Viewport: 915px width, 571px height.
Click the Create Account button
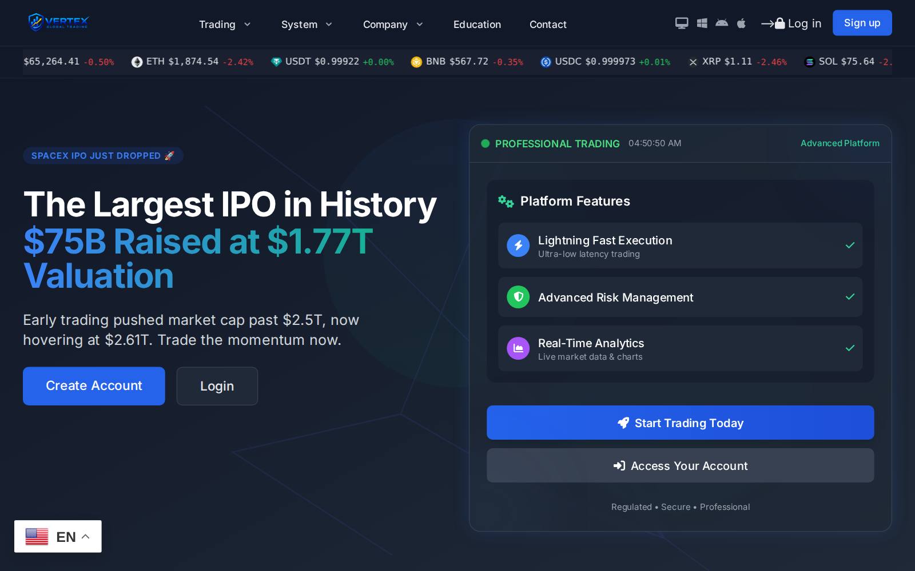pos(94,386)
